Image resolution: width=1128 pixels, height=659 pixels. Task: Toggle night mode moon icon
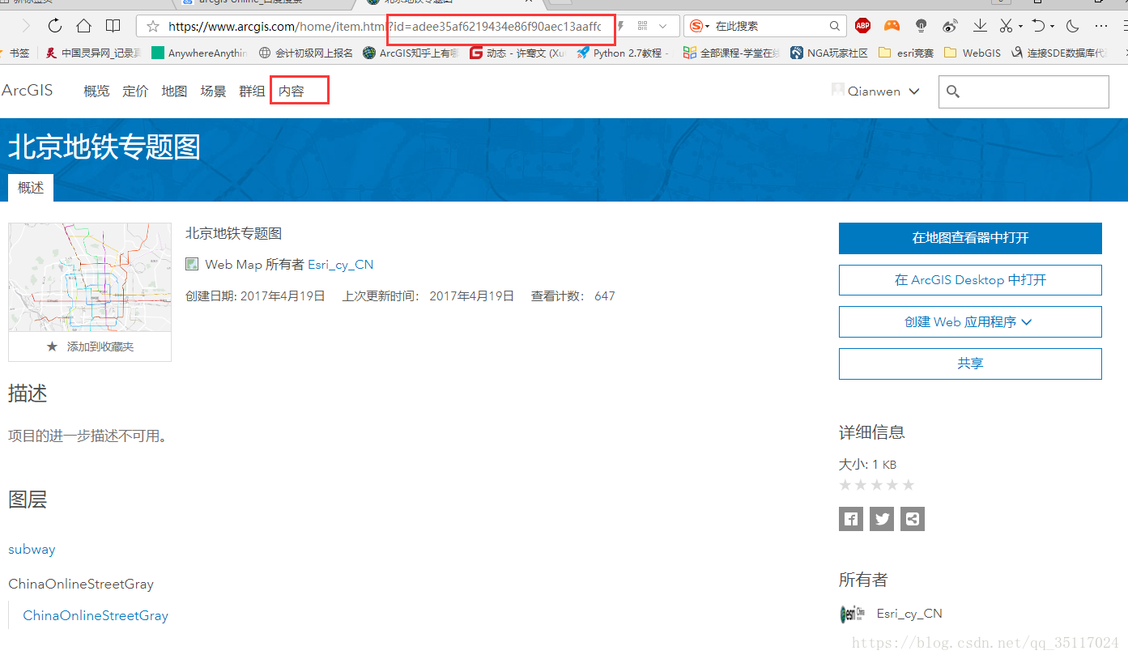[1073, 26]
